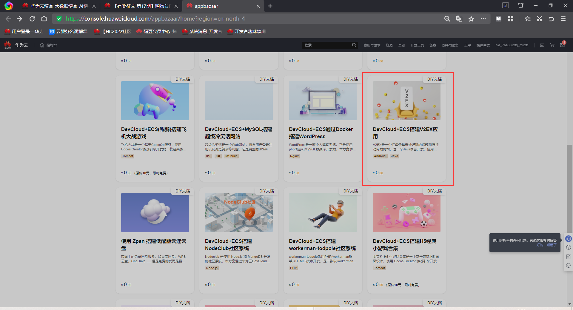The height and width of the screenshot is (310, 573).
Task: Open the 费用与成本 menu
Action: tap(372, 45)
